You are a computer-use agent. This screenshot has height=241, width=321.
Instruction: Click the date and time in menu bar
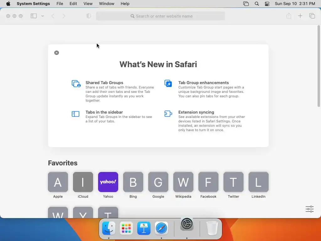click(x=295, y=4)
